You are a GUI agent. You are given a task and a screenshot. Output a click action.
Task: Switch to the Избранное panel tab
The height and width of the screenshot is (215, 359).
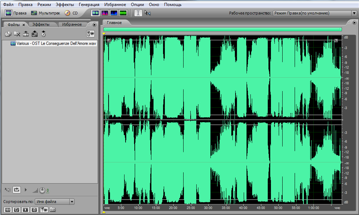tap(72, 24)
